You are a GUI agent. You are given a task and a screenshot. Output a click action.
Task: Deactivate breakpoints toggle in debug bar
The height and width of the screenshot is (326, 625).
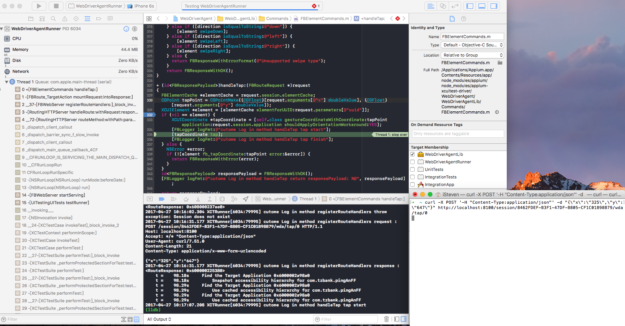coord(162,199)
